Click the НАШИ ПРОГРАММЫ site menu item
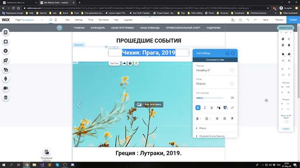Screen dimensions: 300x168 coord(122,28)
